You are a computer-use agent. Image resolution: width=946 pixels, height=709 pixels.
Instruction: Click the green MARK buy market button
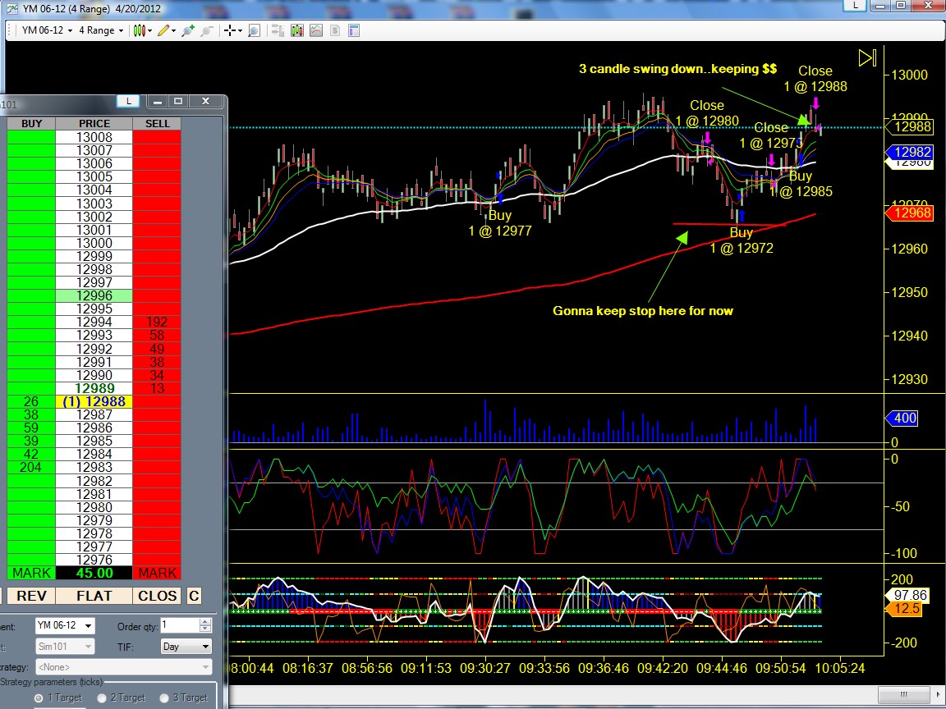pos(31,573)
